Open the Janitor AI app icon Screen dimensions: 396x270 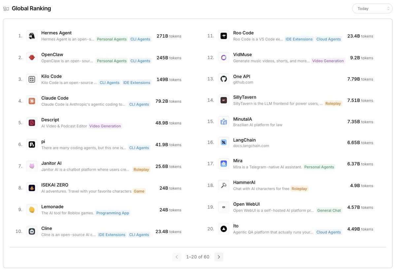coord(32,166)
